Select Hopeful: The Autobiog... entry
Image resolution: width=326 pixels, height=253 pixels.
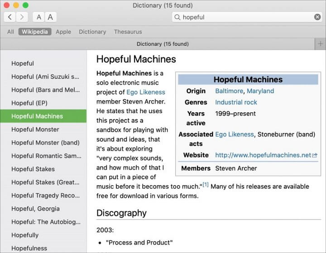click(43, 222)
